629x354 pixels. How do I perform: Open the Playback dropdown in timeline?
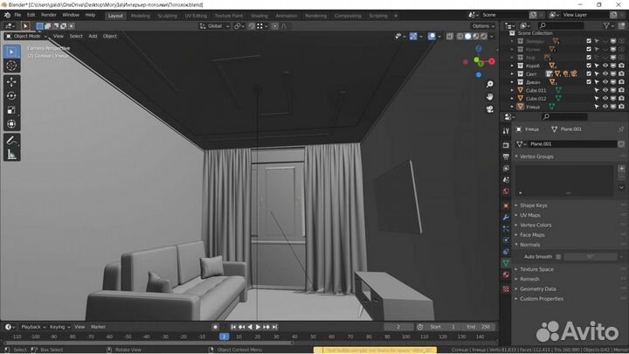[33, 327]
